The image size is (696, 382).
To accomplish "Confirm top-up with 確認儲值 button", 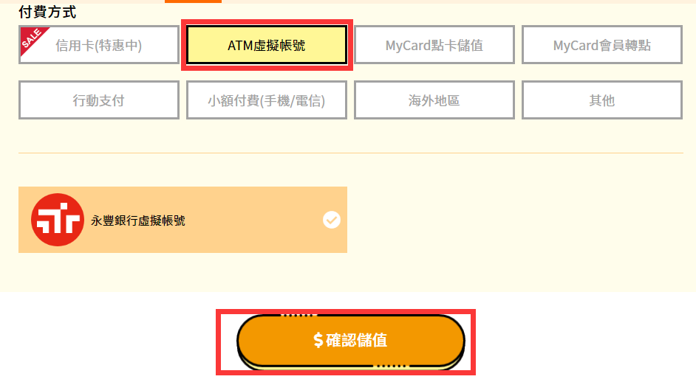I will point(351,341).
